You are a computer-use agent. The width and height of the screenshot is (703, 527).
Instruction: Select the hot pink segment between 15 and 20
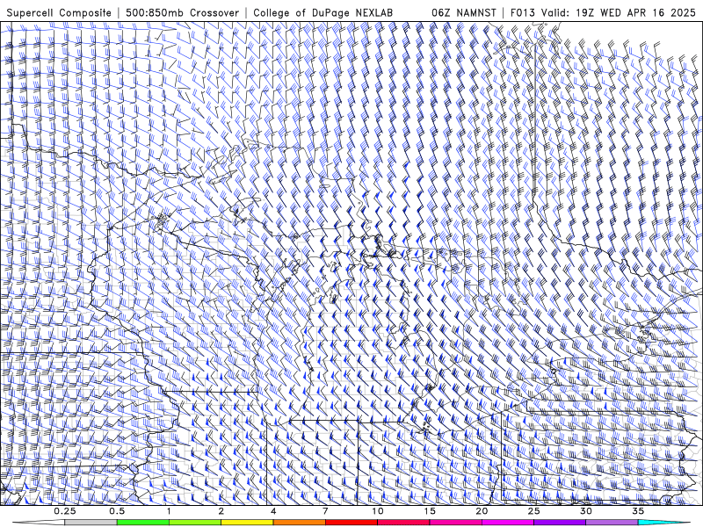(x=455, y=523)
